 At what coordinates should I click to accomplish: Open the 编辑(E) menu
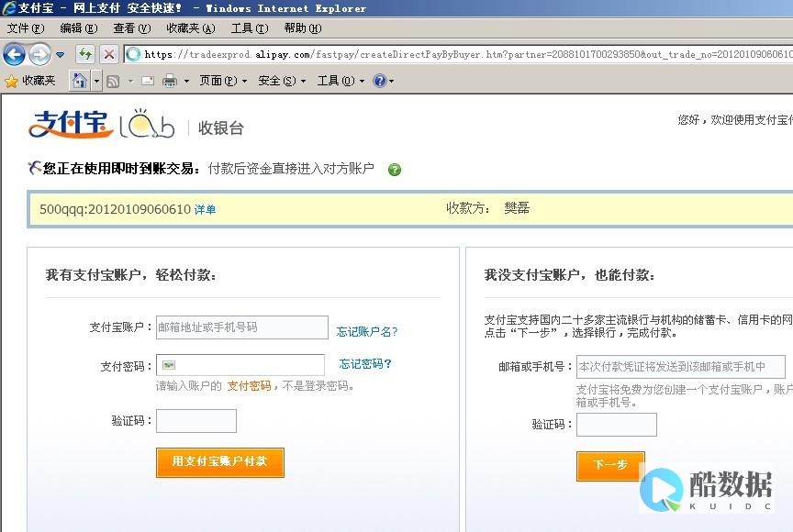(78, 28)
